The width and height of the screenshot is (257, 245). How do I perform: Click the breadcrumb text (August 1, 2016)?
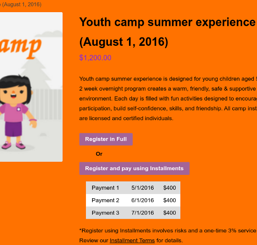pyautogui.click(x=21, y=4)
